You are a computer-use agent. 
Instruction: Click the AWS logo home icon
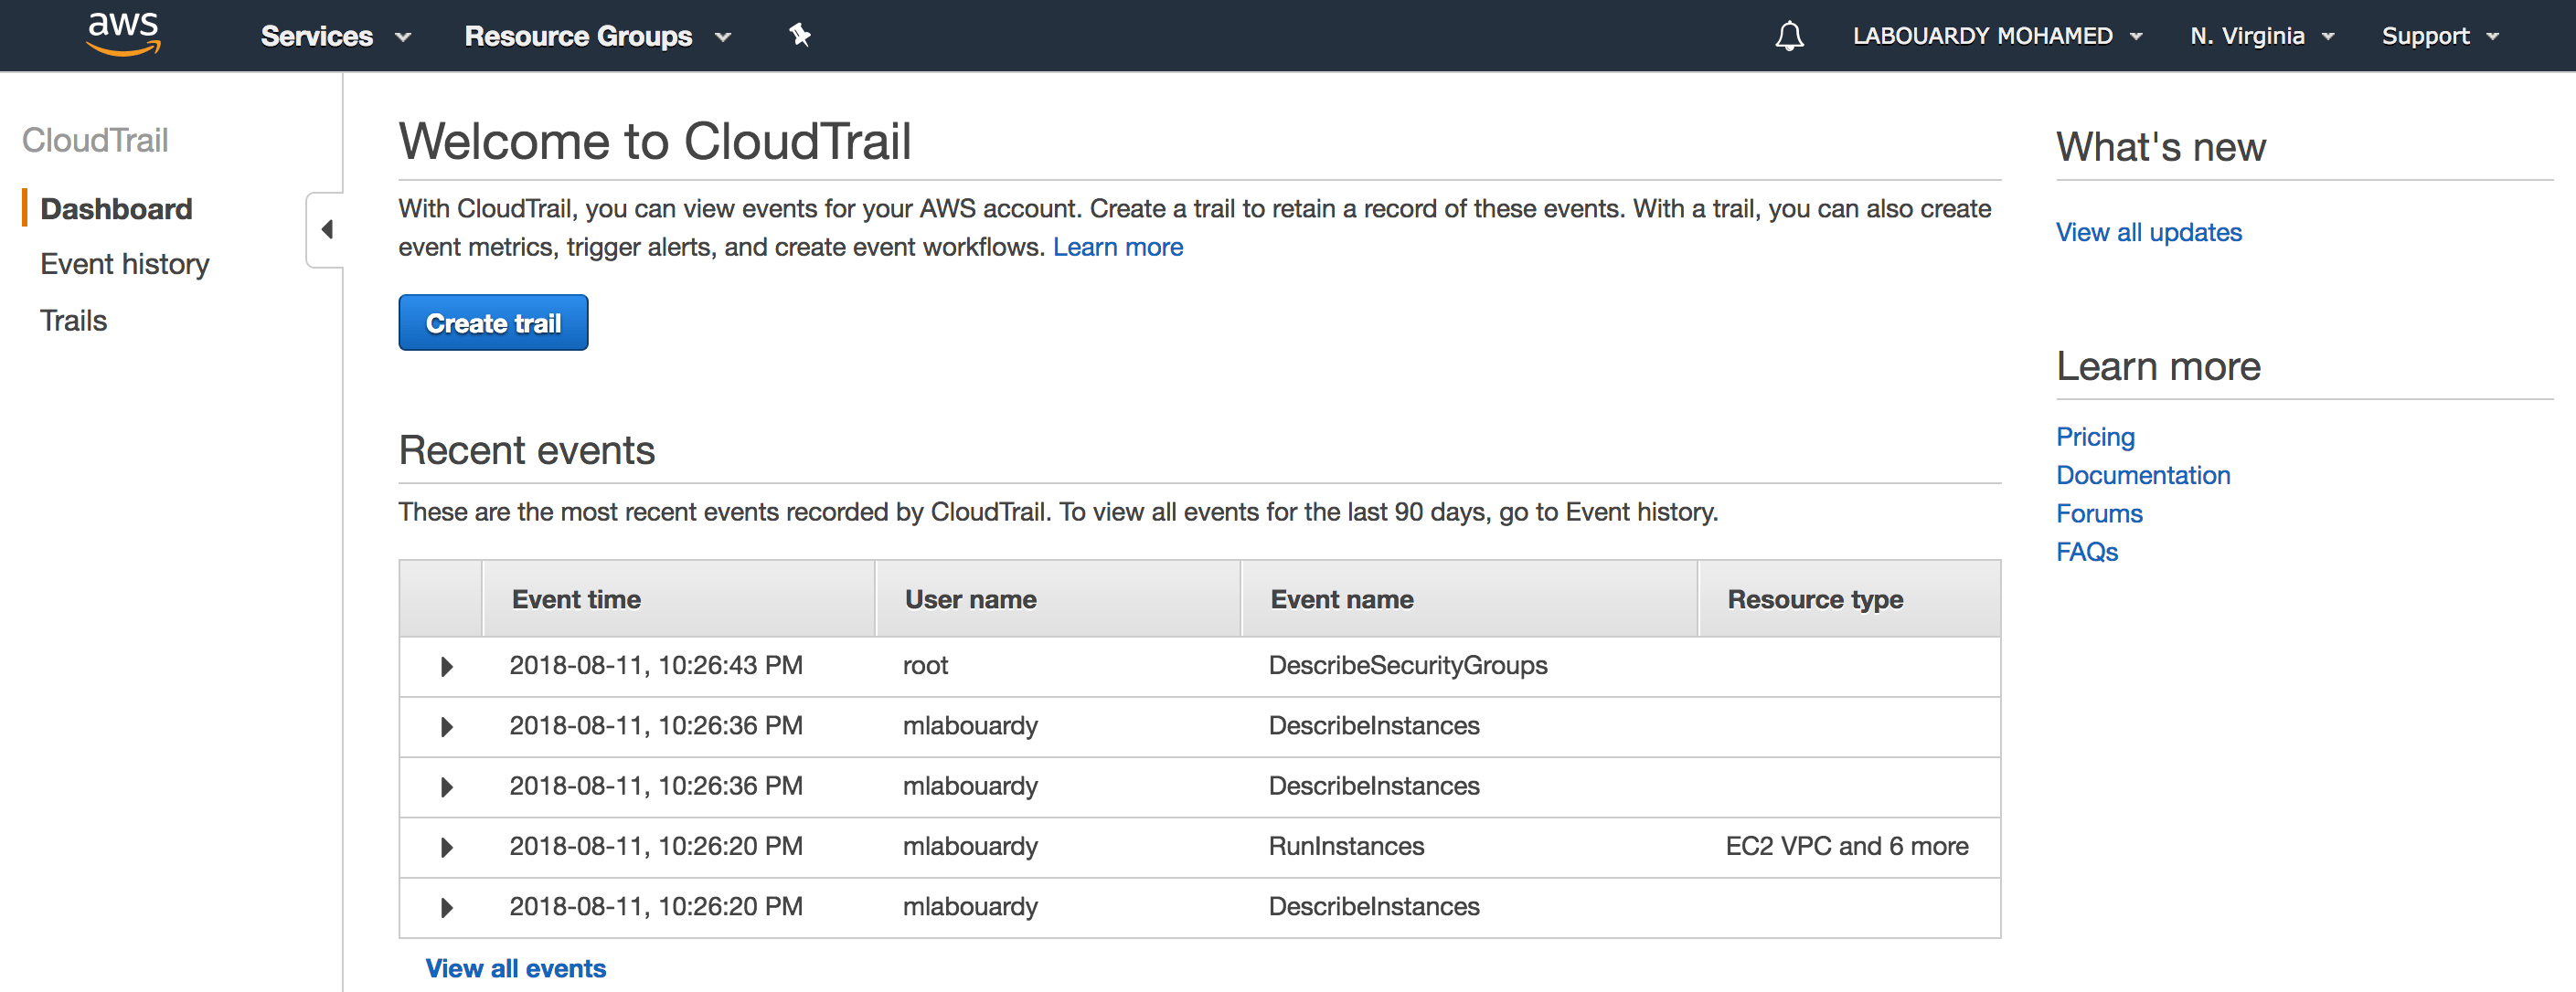(x=123, y=34)
